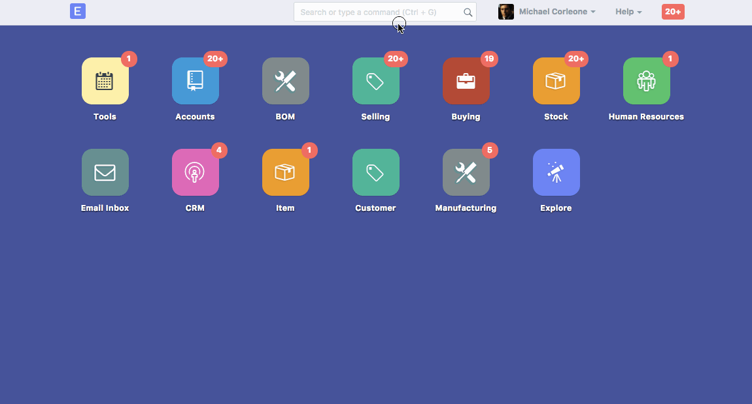
Task: Open the Michael Corleone user dropdown
Action: [x=556, y=12]
